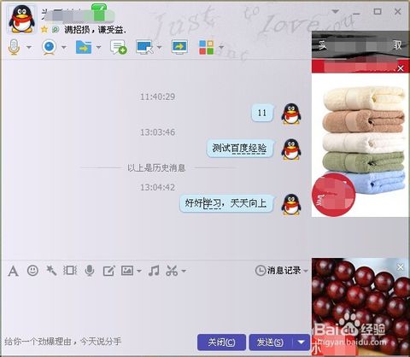
Task: Open the handwriting input pad icon
Action: [108, 271]
